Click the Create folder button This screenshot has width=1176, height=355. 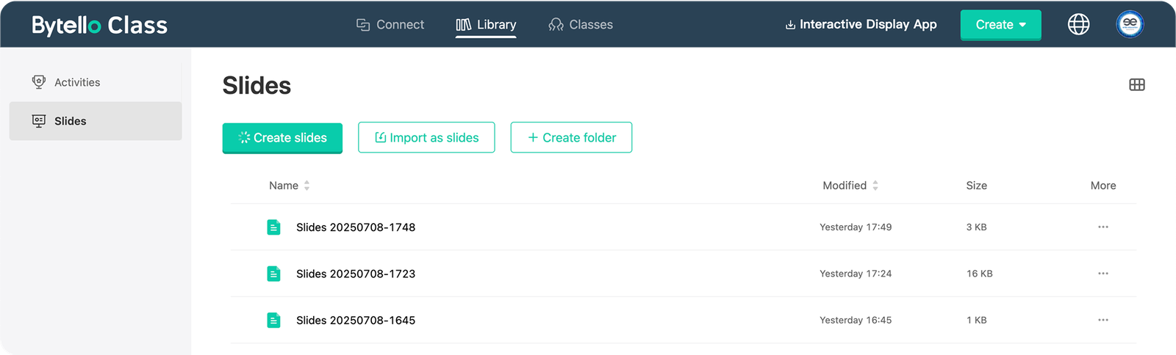tap(571, 138)
